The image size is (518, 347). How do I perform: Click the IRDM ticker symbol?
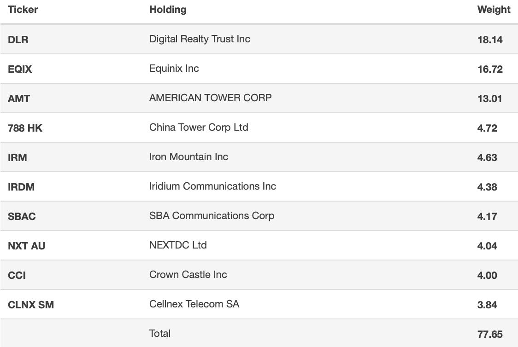[x=21, y=187]
